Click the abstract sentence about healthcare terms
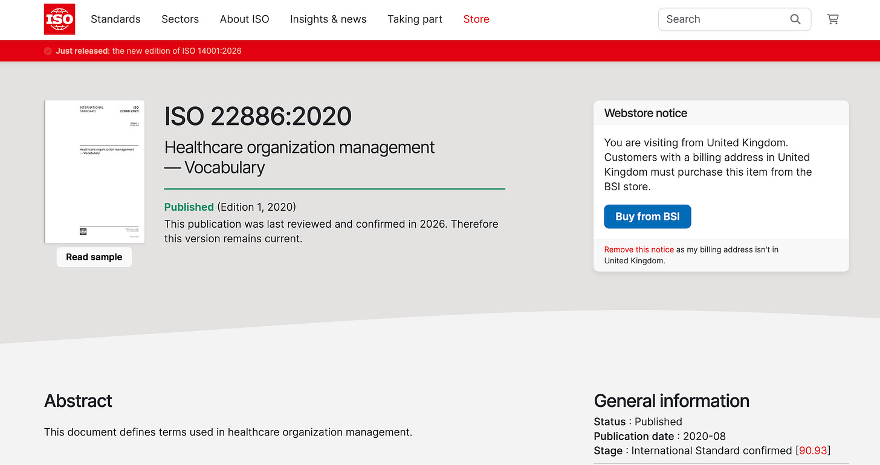The width and height of the screenshot is (880, 465). [x=228, y=432]
